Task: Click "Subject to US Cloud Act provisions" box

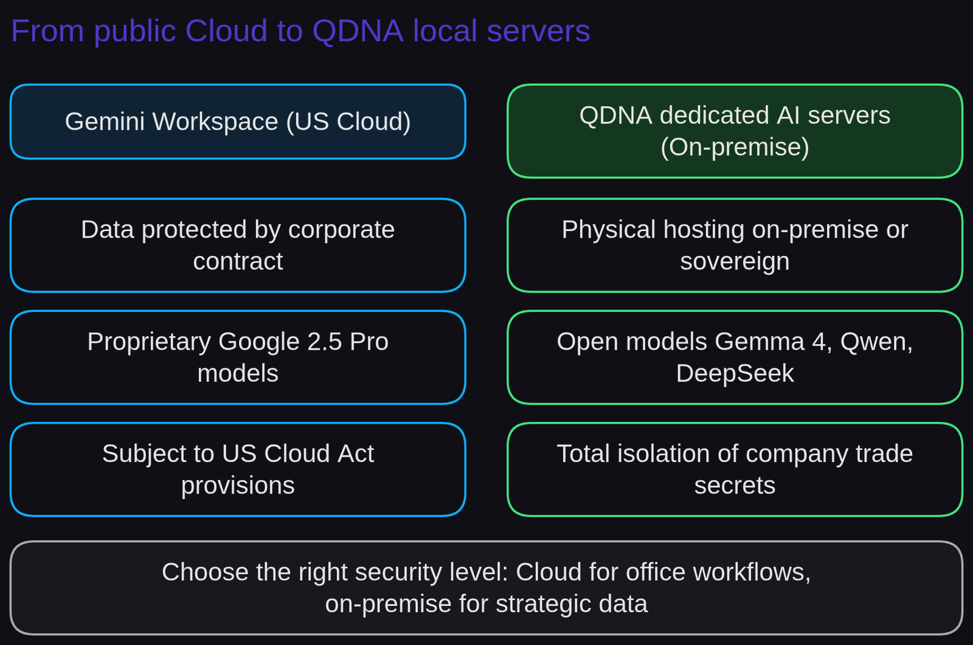Action: click(238, 469)
